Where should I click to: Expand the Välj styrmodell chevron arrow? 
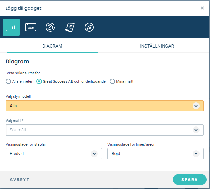tap(196, 106)
